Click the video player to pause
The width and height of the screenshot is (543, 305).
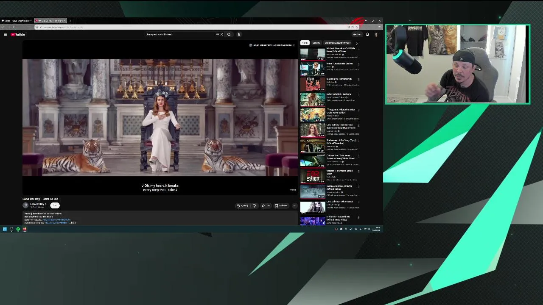[x=160, y=117]
